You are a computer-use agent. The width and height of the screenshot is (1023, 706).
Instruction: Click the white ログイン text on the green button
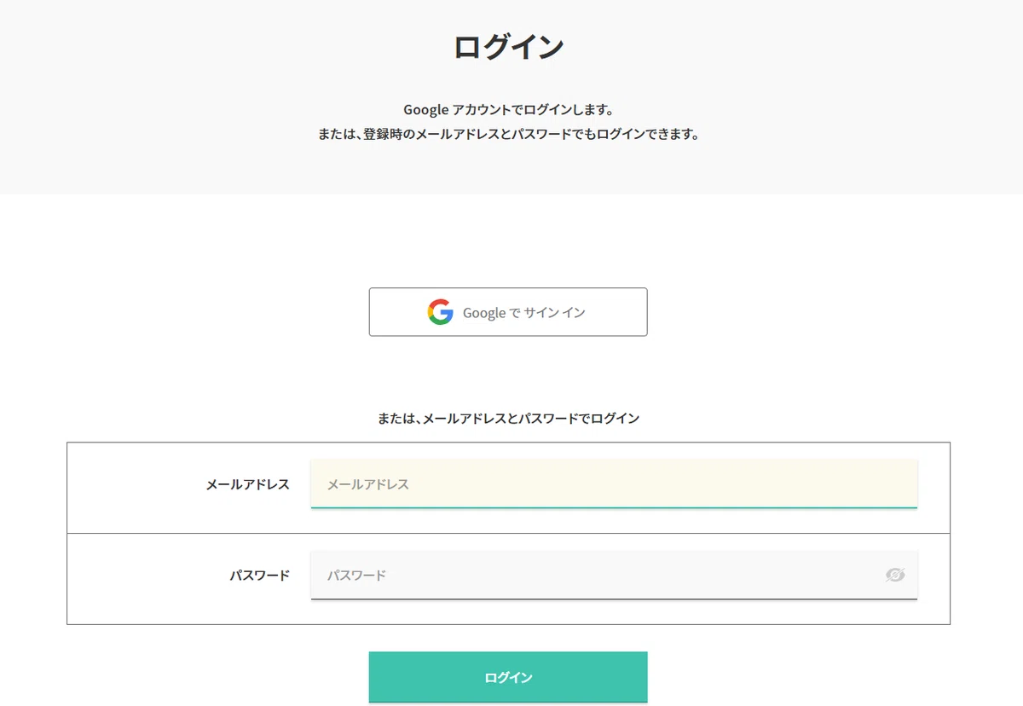(508, 678)
